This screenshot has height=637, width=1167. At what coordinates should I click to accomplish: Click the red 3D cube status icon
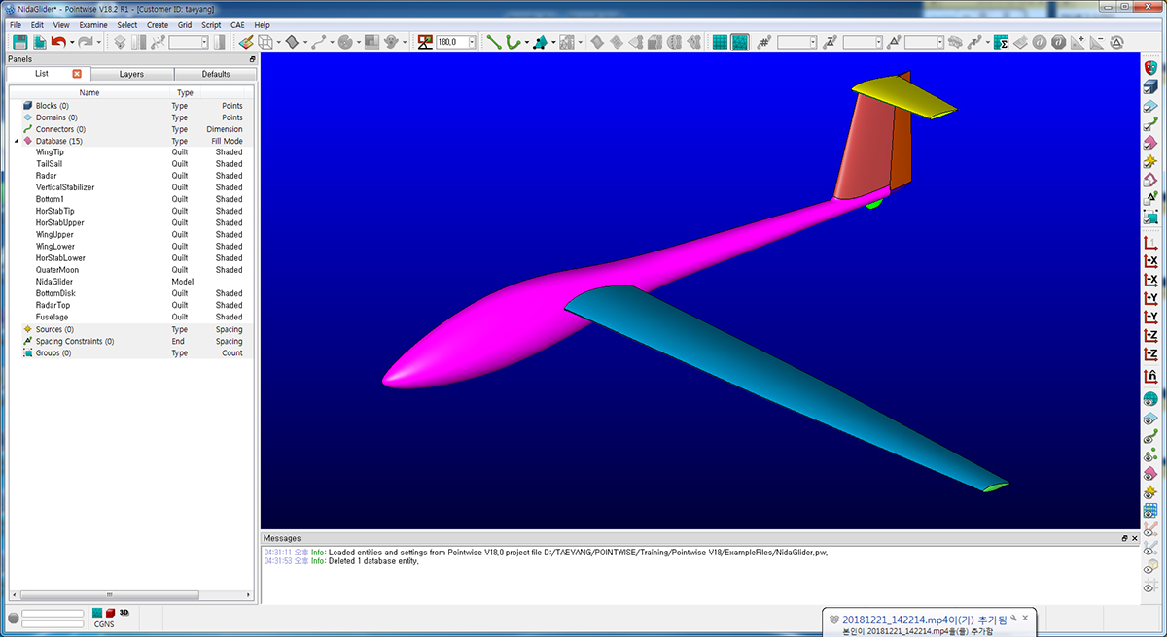click(x=111, y=613)
